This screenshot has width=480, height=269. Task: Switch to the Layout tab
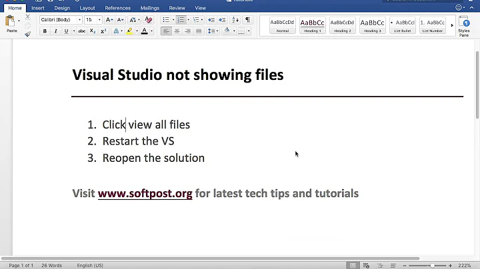pyautogui.click(x=87, y=8)
